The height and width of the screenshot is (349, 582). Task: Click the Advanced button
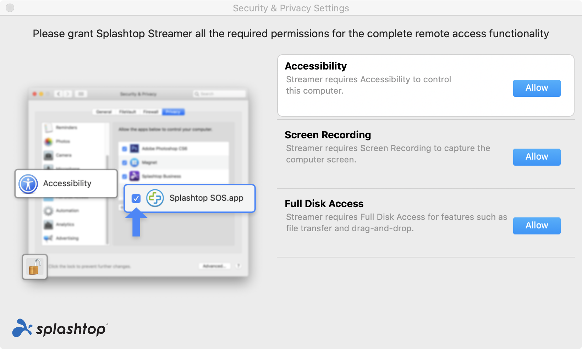point(214,266)
